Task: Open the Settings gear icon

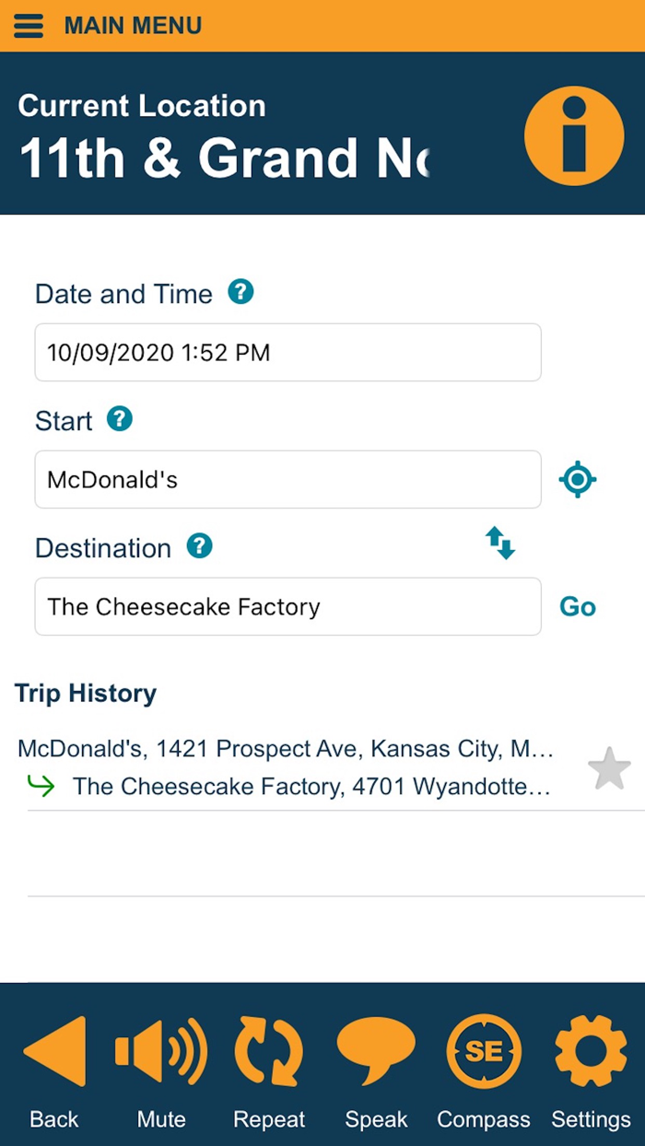Action: [x=590, y=1050]
